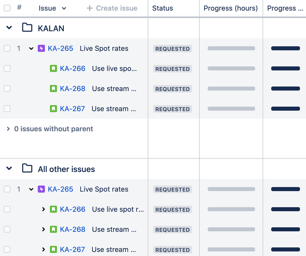Click the folder icon next to All other issues

[27, 169]
